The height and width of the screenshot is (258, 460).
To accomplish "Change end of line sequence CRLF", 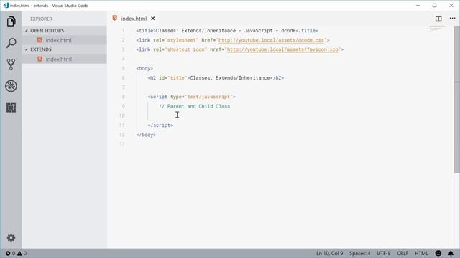I will 402,253.
